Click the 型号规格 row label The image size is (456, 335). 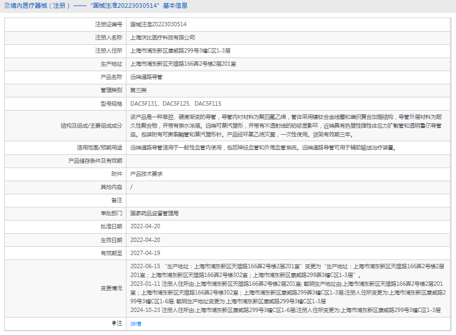[111, 103]
